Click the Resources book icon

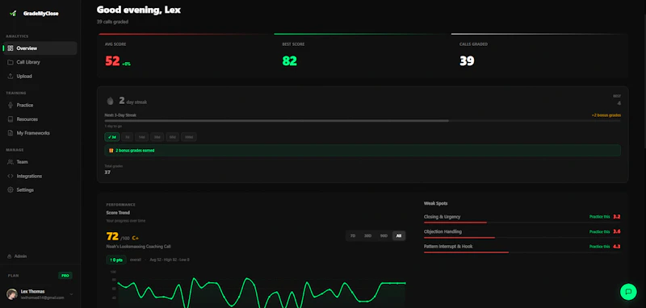tap(10, 119)
